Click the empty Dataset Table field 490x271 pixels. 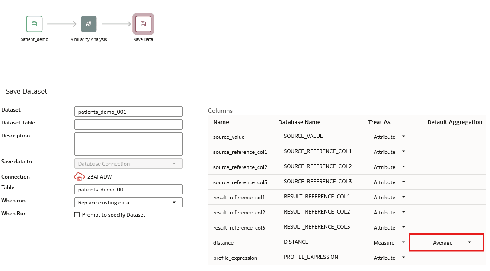pos(128,124)
